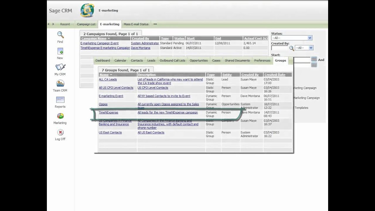Open the ALL CA Leads group

tap(108, 79)
